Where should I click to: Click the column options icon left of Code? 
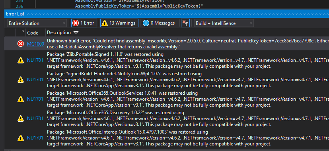click(x=23, y=31)
